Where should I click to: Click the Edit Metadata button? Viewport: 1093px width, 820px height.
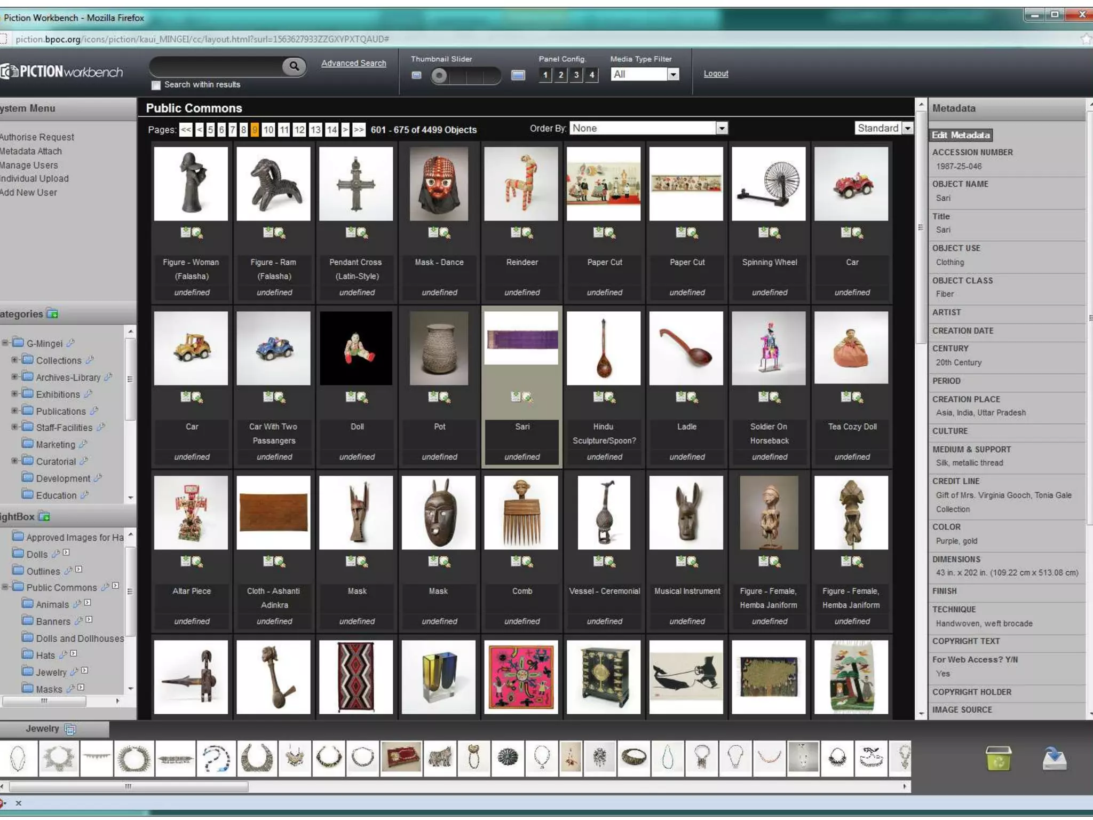961,135
